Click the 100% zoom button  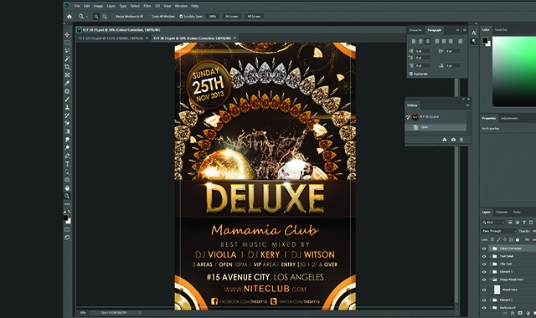click(x=212, y=17)
